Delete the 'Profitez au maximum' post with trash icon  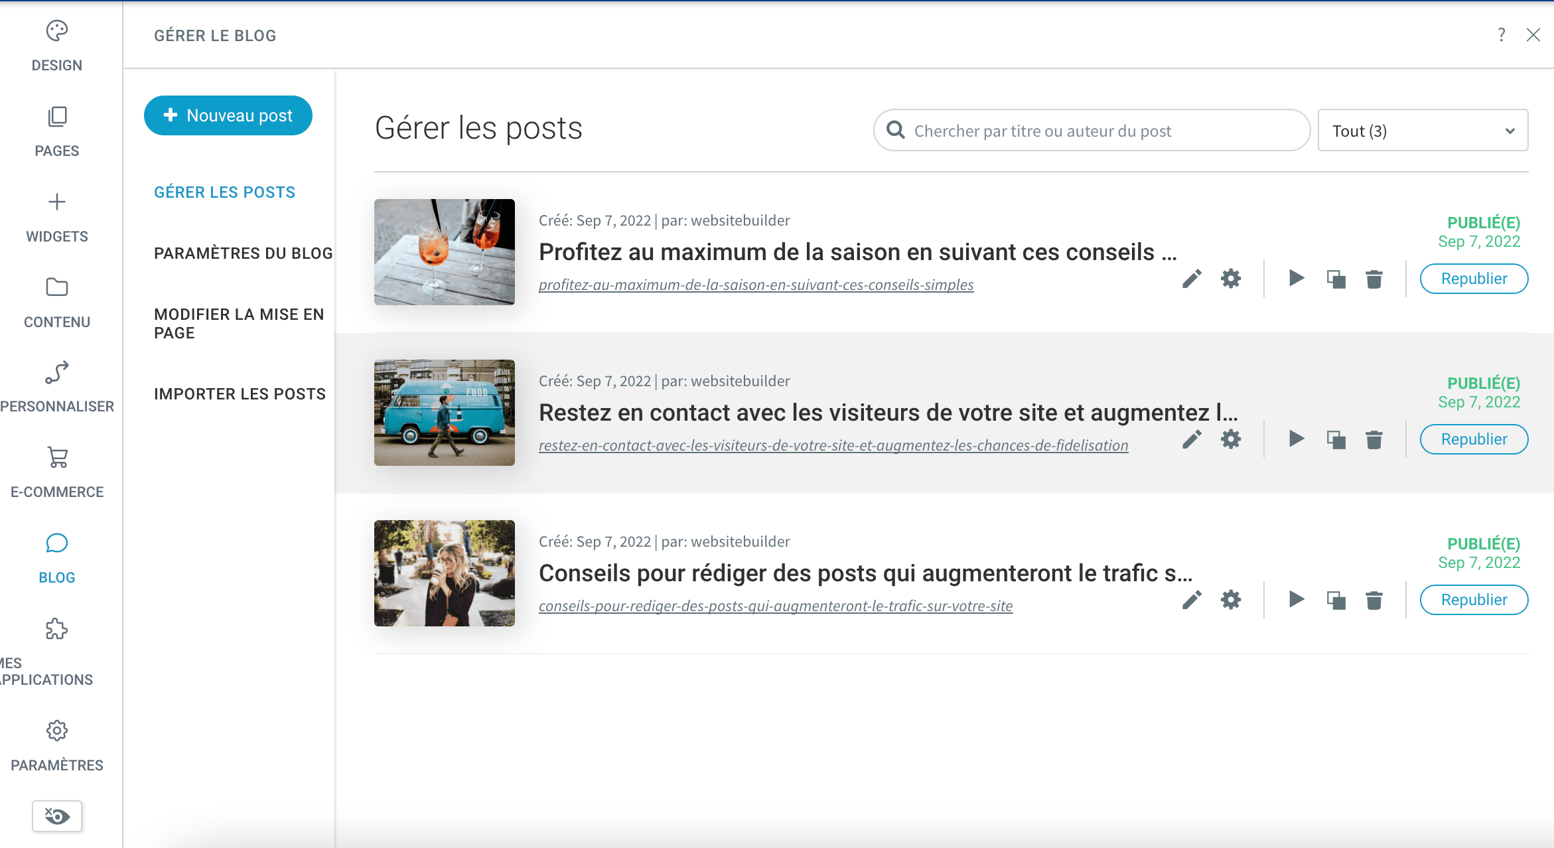1374,279
